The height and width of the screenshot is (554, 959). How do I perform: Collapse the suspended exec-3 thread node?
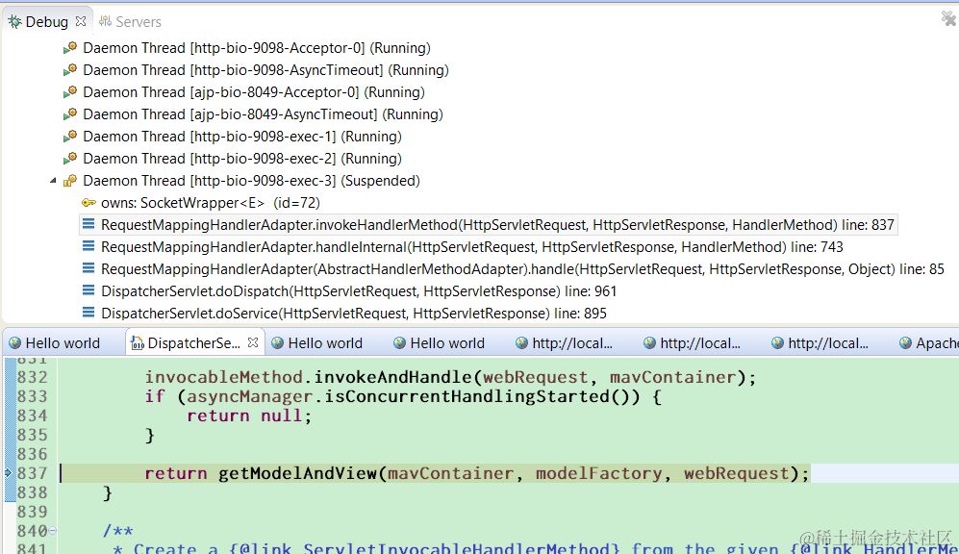click(x=53, y=181)
